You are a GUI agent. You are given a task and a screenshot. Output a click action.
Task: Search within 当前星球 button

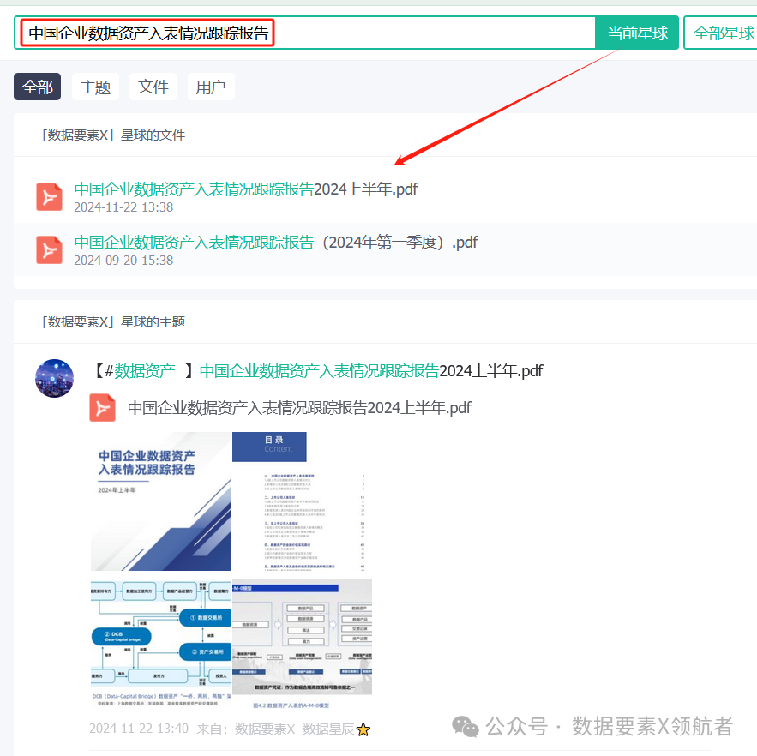click(637, 33)
